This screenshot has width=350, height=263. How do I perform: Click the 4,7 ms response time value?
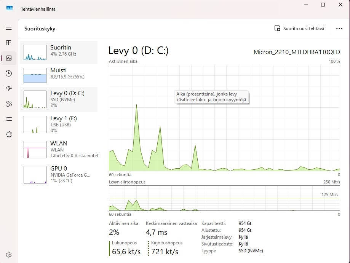point(157,233)
